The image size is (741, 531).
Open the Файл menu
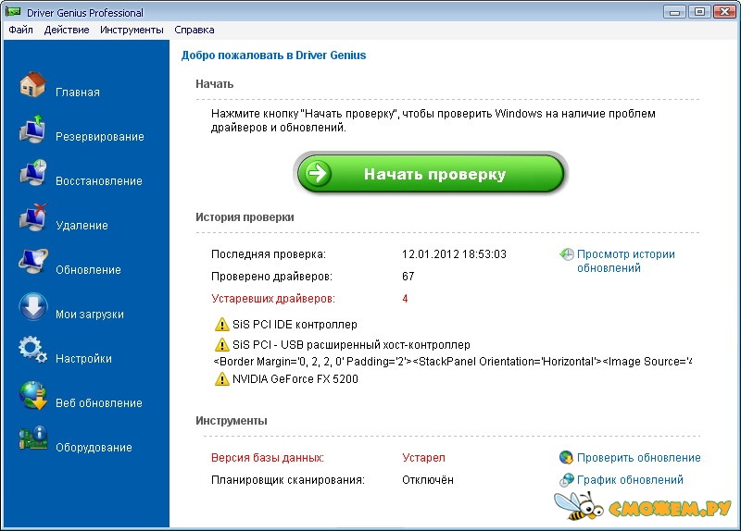coord(20,30)
